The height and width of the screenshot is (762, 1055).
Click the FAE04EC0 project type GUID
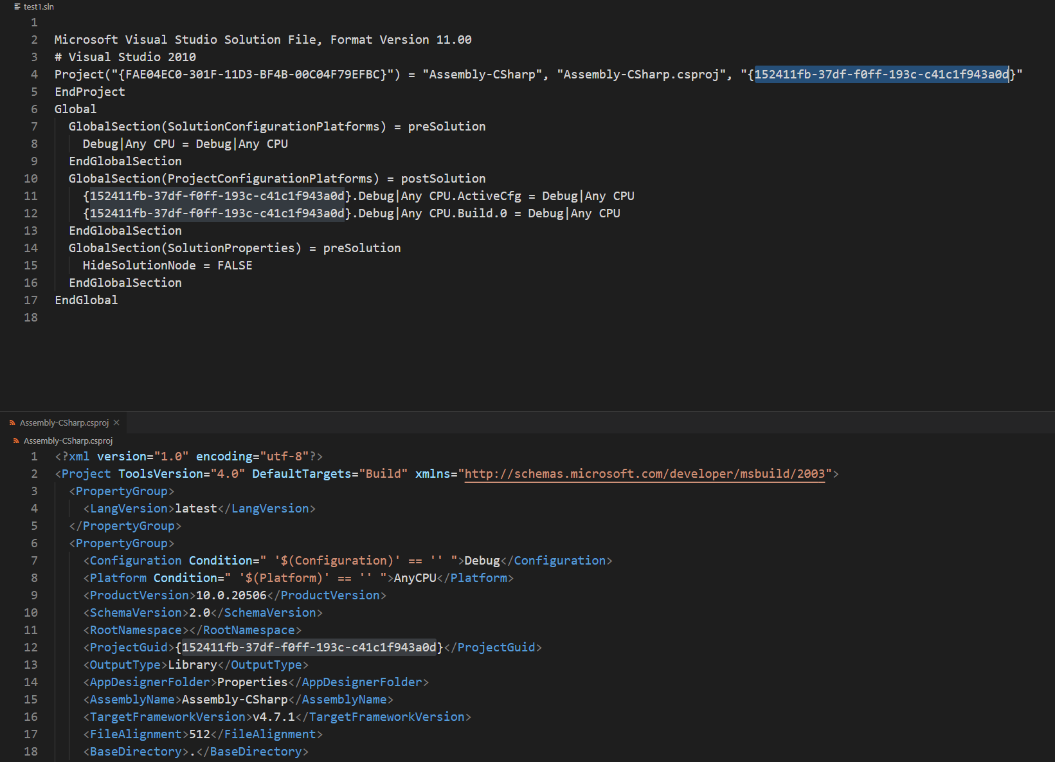click(x=252, y=75)
